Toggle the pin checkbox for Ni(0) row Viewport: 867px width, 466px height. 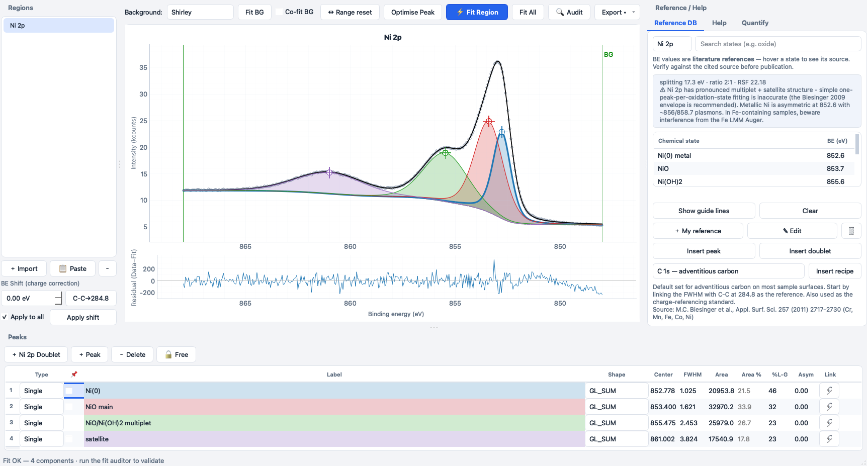69,391
